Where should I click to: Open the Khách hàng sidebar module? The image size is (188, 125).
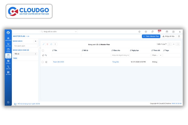(x=8, y=39)
